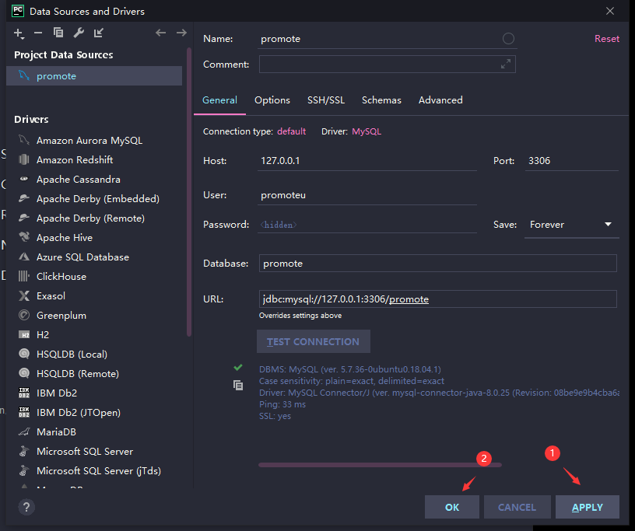635x531 pixels.
Task: Focus the Database input field
Action: coord(438,263)
